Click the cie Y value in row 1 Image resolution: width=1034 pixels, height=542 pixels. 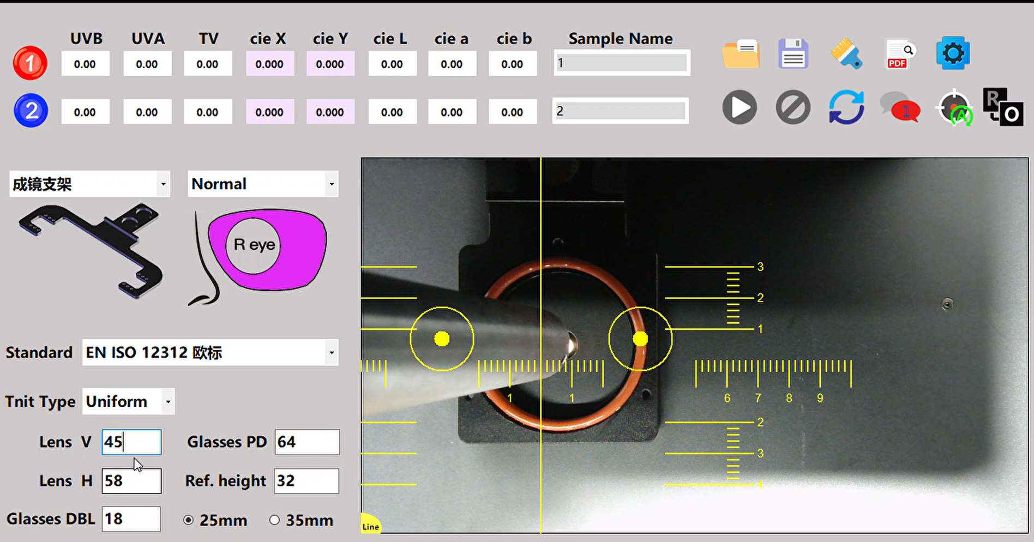pyautogui.click(x=330, y=64)
